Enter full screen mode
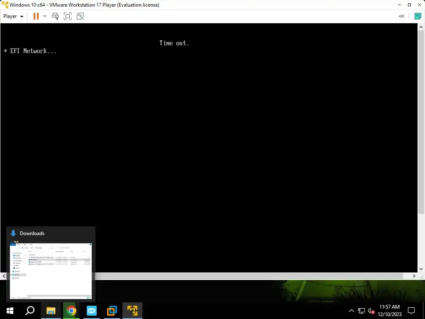 (x=68, y=16)
